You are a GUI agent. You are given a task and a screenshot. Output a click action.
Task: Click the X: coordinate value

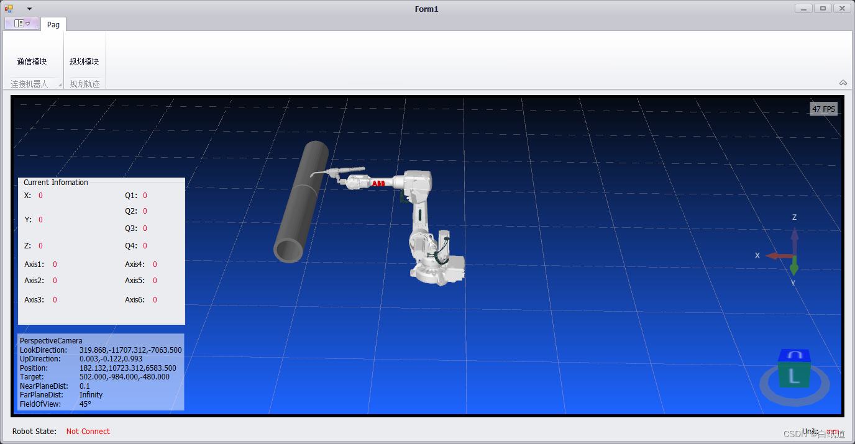pos(40,196)
